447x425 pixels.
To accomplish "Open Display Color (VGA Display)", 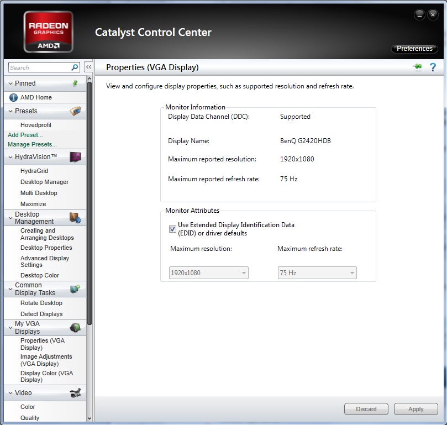I will pyautogui.click(x=47, y=376).
